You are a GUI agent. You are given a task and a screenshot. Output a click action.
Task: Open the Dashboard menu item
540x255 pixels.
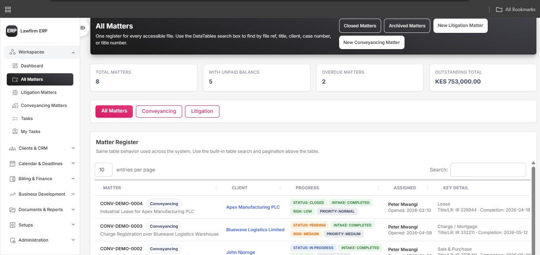(x=40, y=66)
